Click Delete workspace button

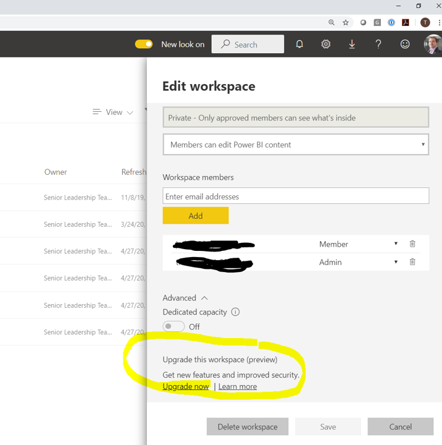[248, 426]
